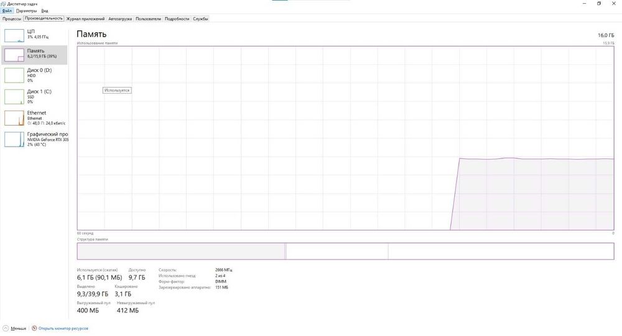Click the Ethernet label in sidebar
The width and height of the screenshot is (622, 336).
tap(37, 113)
